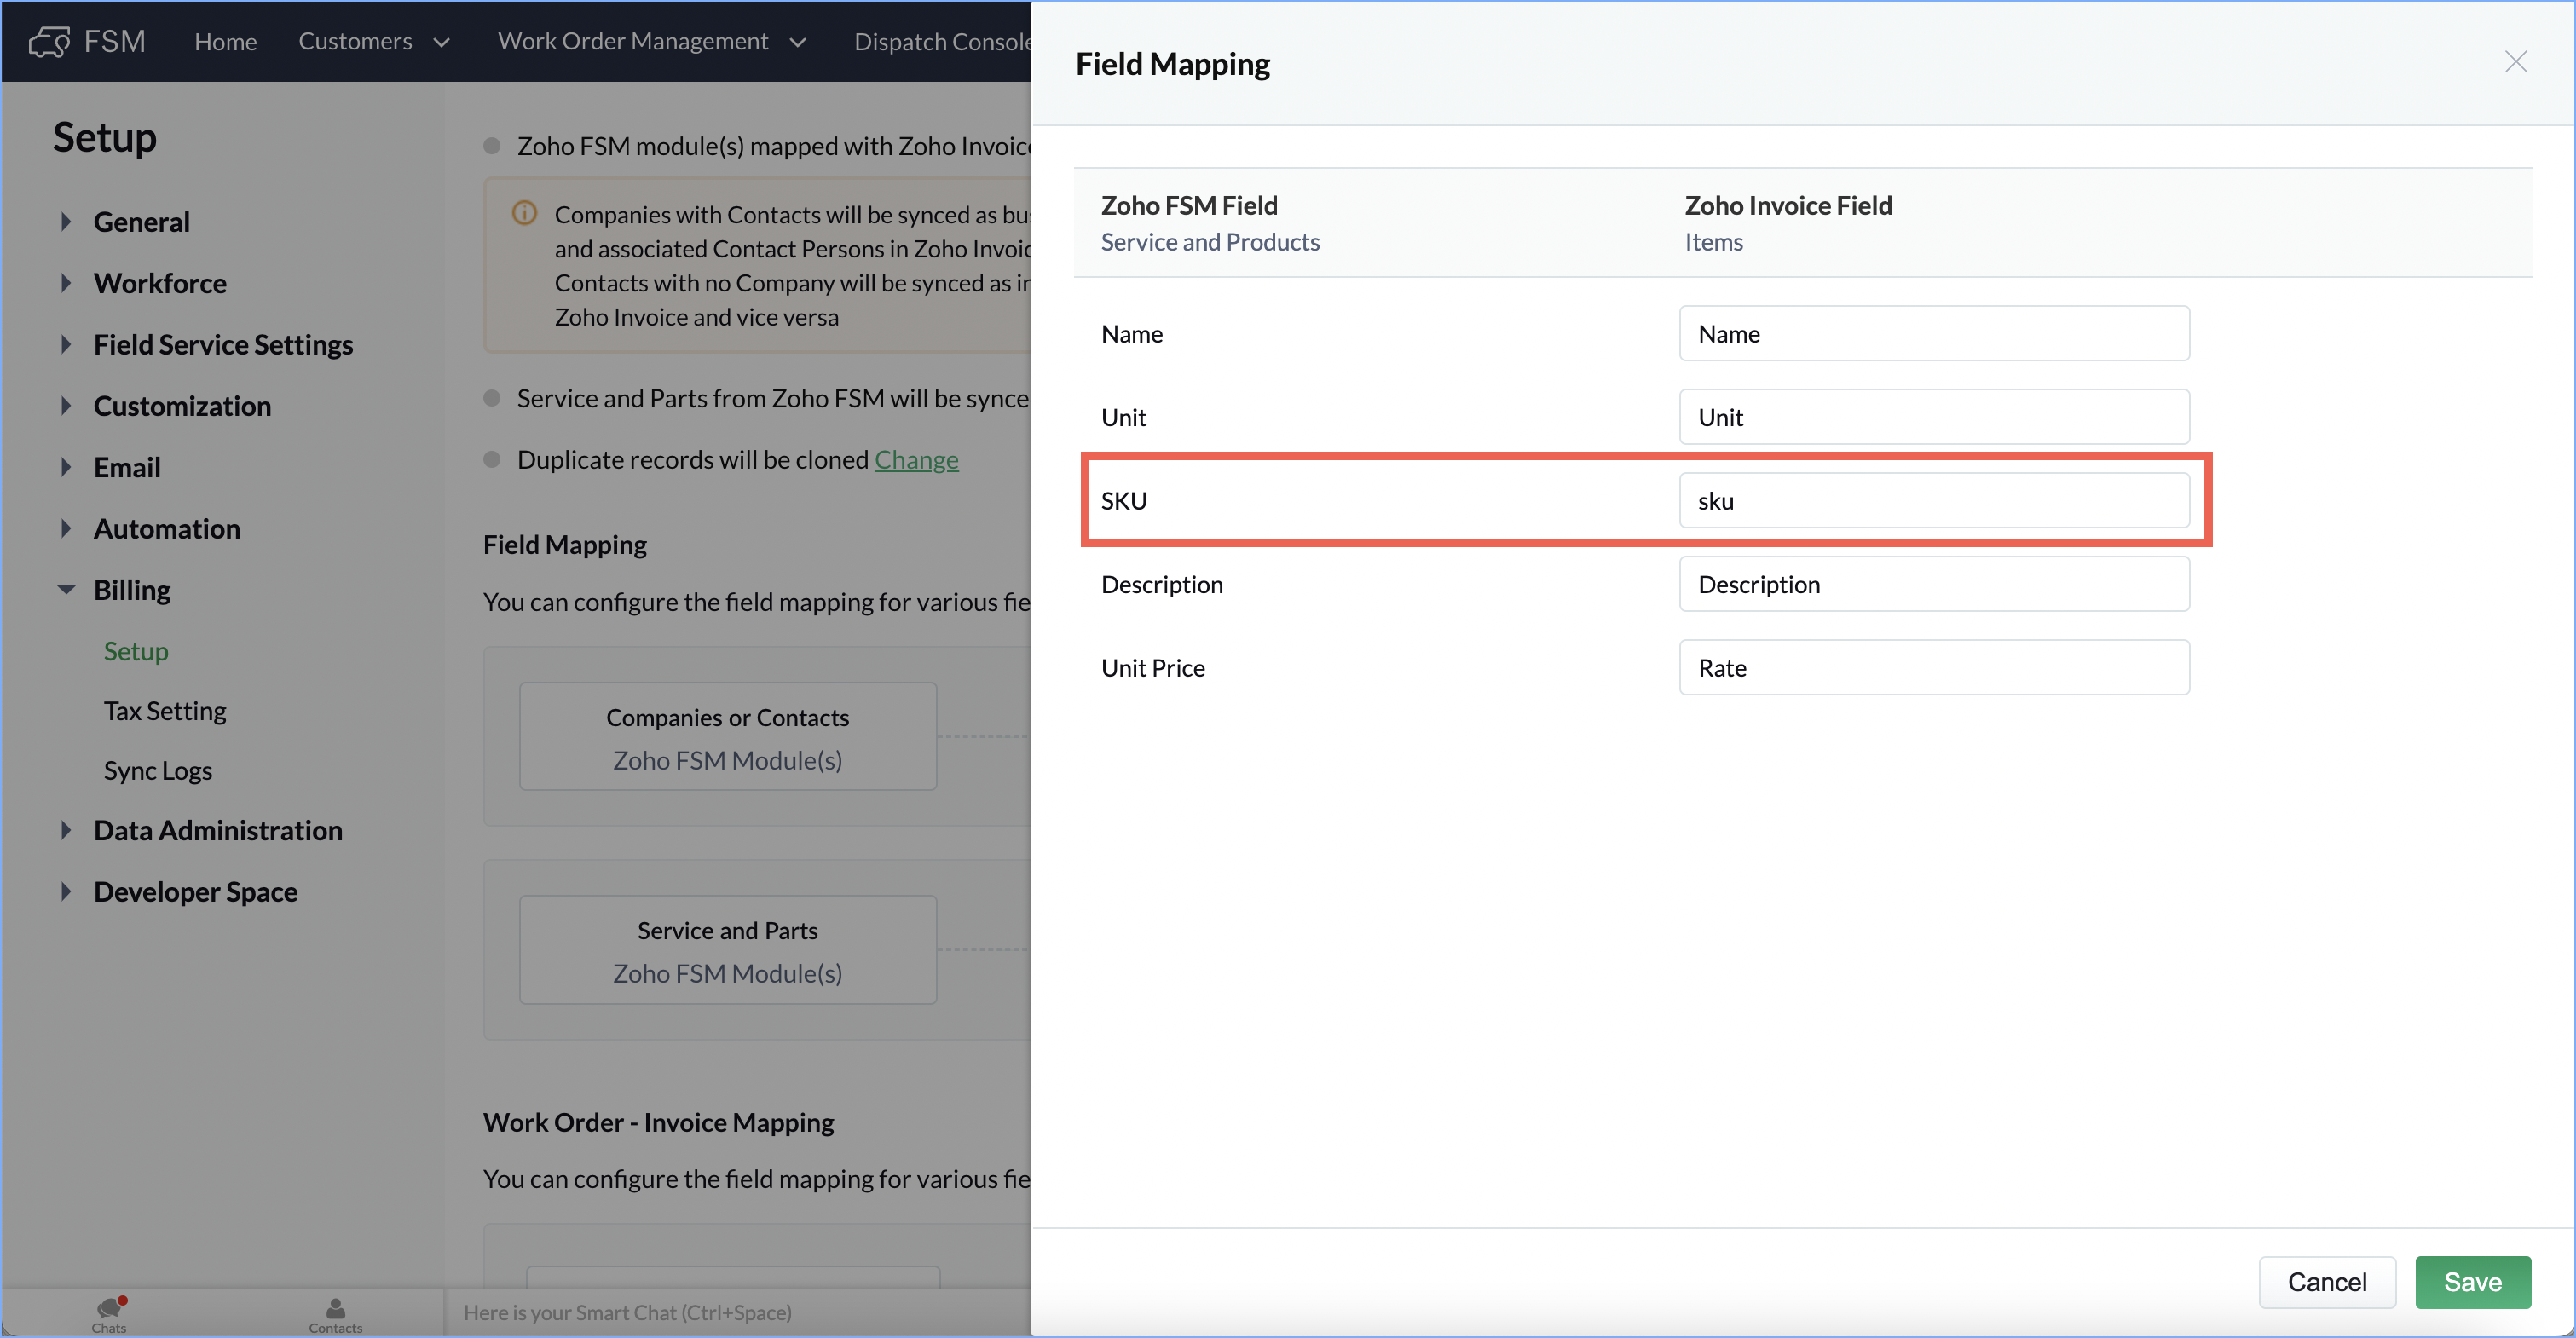Open the Customers dropdown menu
Screen dimensions: 2576x1338
pyautogui.click(x=374, y=41)
